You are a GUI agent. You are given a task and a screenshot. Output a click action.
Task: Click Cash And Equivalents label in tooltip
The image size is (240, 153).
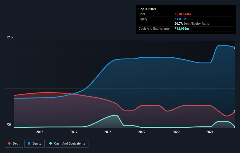[x=154, y=29]
